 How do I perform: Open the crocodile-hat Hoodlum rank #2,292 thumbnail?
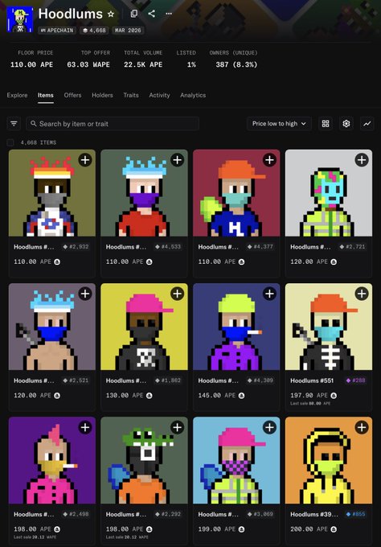[144, 460]
